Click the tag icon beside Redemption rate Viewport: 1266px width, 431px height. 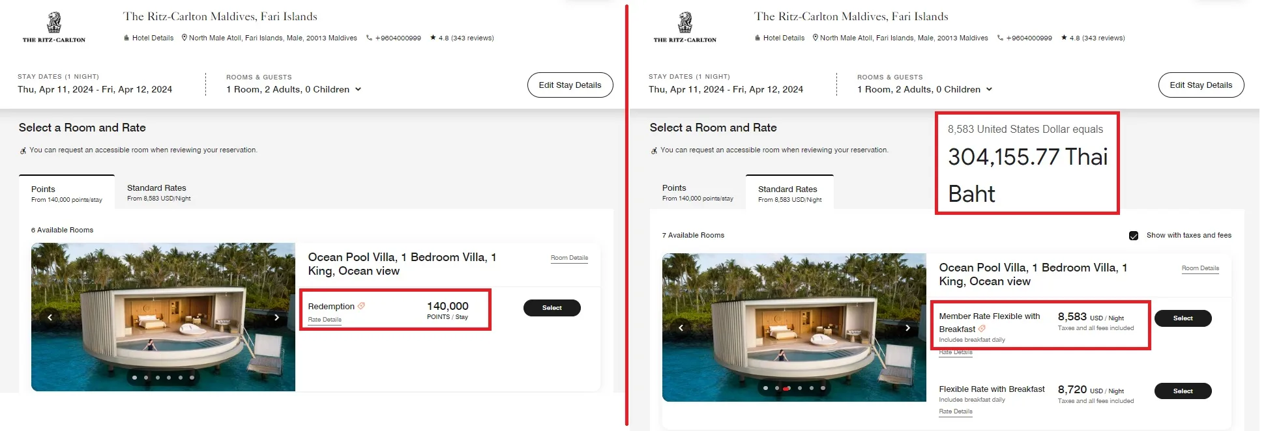click(x=361, y=306)
